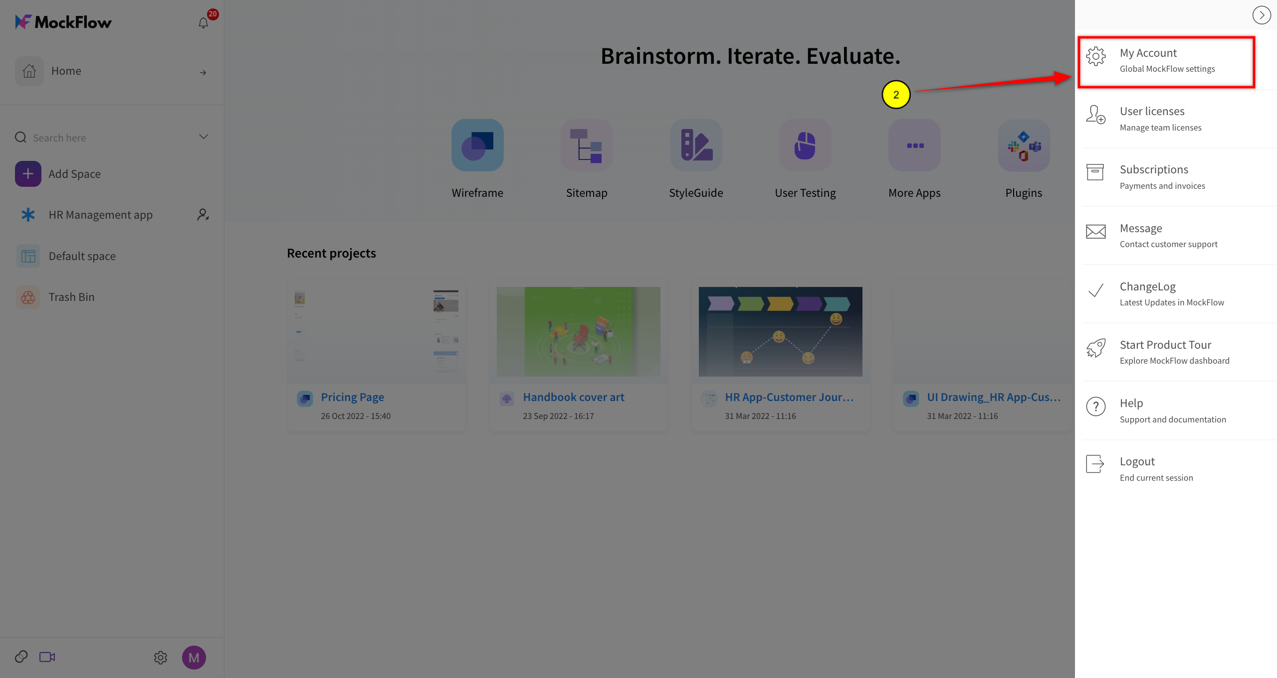Open My Account menu item
Viewport: 1277px width, 678px height.
pos(1166,61)
